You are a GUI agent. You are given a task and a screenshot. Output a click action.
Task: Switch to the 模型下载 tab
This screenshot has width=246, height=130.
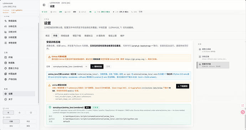pos(77,36)
